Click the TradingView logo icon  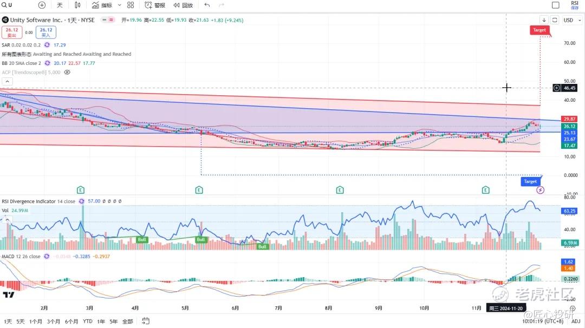[9, 294]
